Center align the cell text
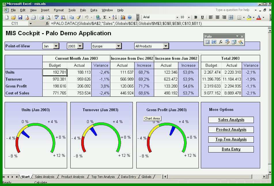This screenshot has width=274, height=186. 218,17
